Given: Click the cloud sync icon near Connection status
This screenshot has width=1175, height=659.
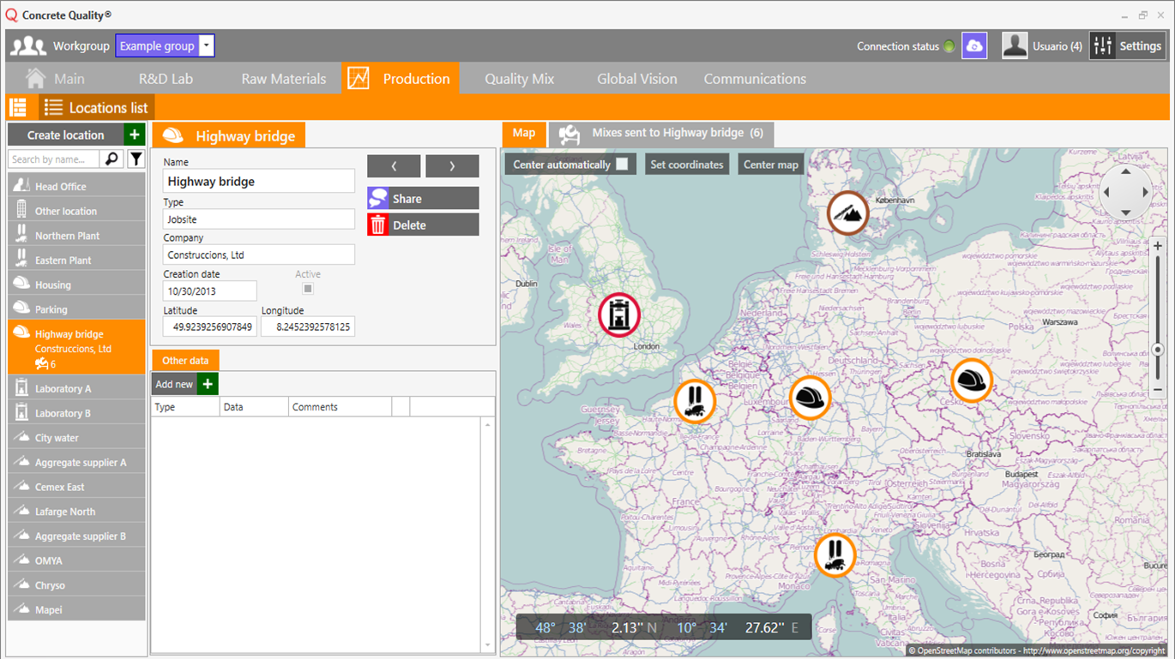Looking at the screenshot, I should 974,46.
